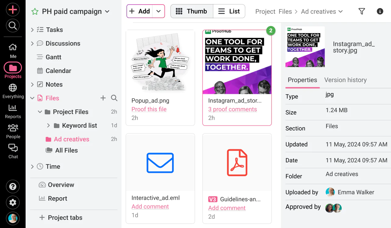Switch to List view
This screenshot has height=228, width=391.
coord(229,11)
